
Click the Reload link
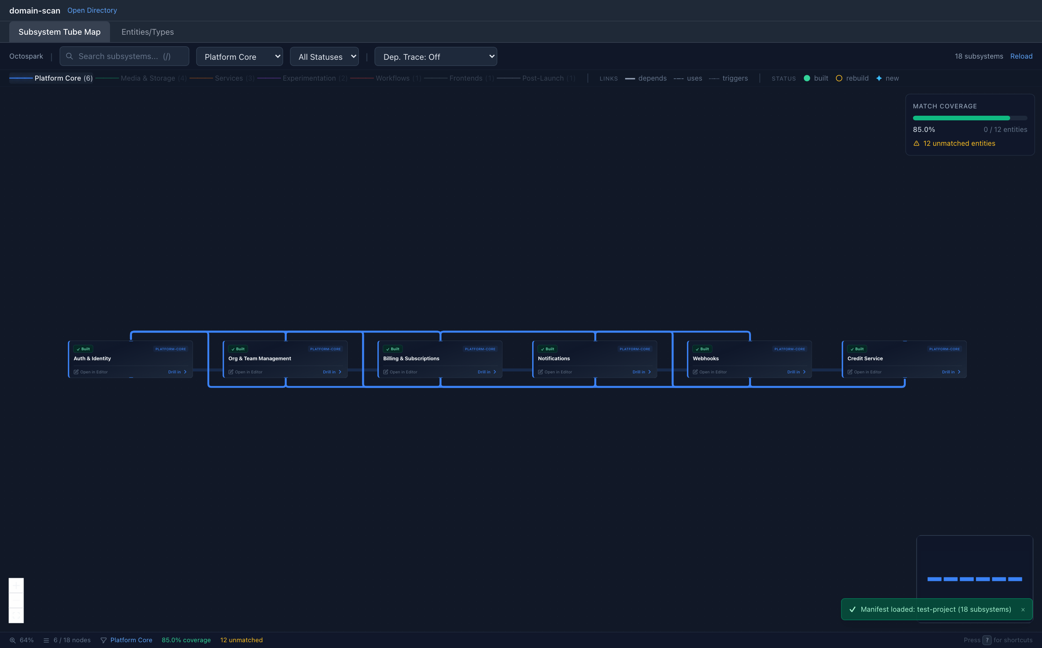point(1022,57)
